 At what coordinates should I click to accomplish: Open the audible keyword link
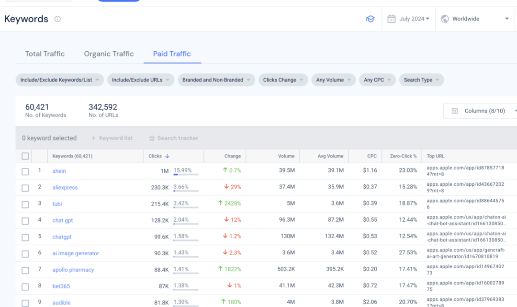[x=61, y=303]
